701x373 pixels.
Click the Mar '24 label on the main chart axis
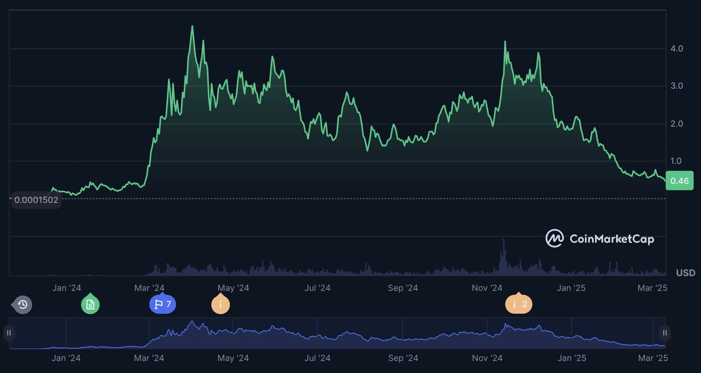click(x=149, y=288)
